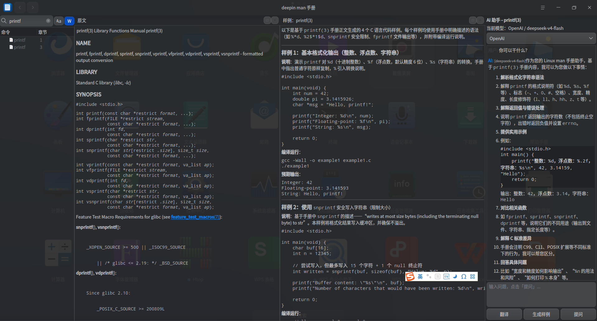
Task: Go forward with the right arrow button
Action: tap(33, 7)
